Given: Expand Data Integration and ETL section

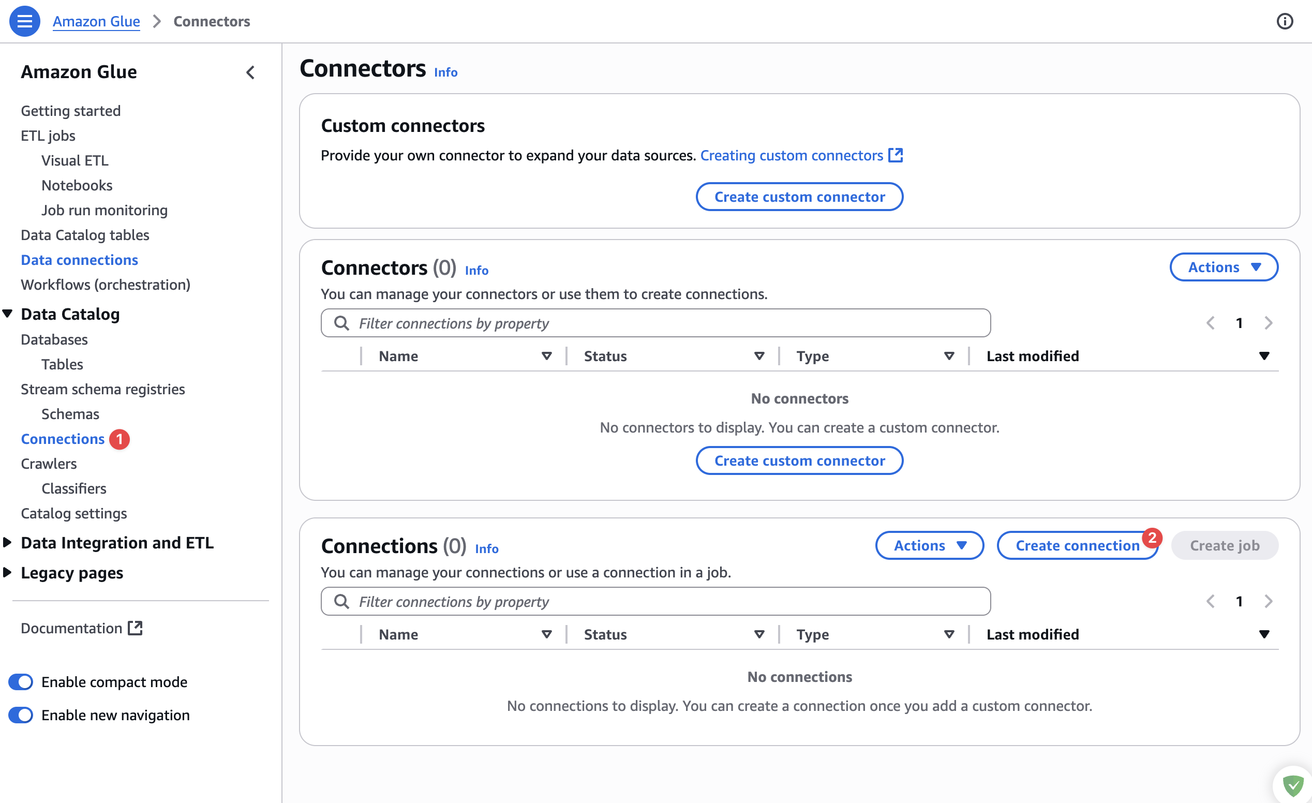Looking at the screenshot, I should coord(7,543).
